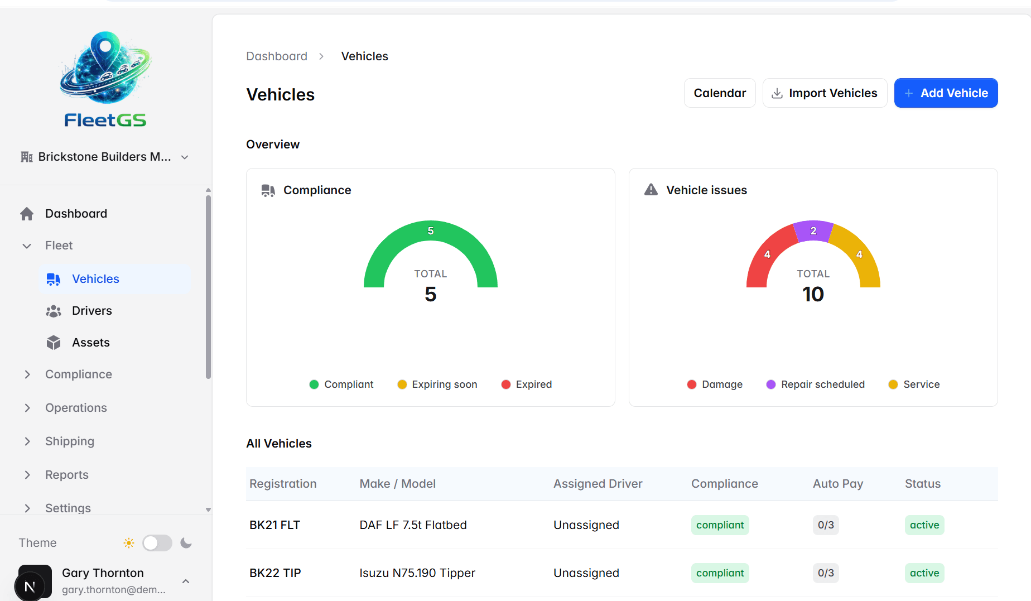1031x601 pixels.
Task: Click the Assets cube icon
Action: (54, 343)
